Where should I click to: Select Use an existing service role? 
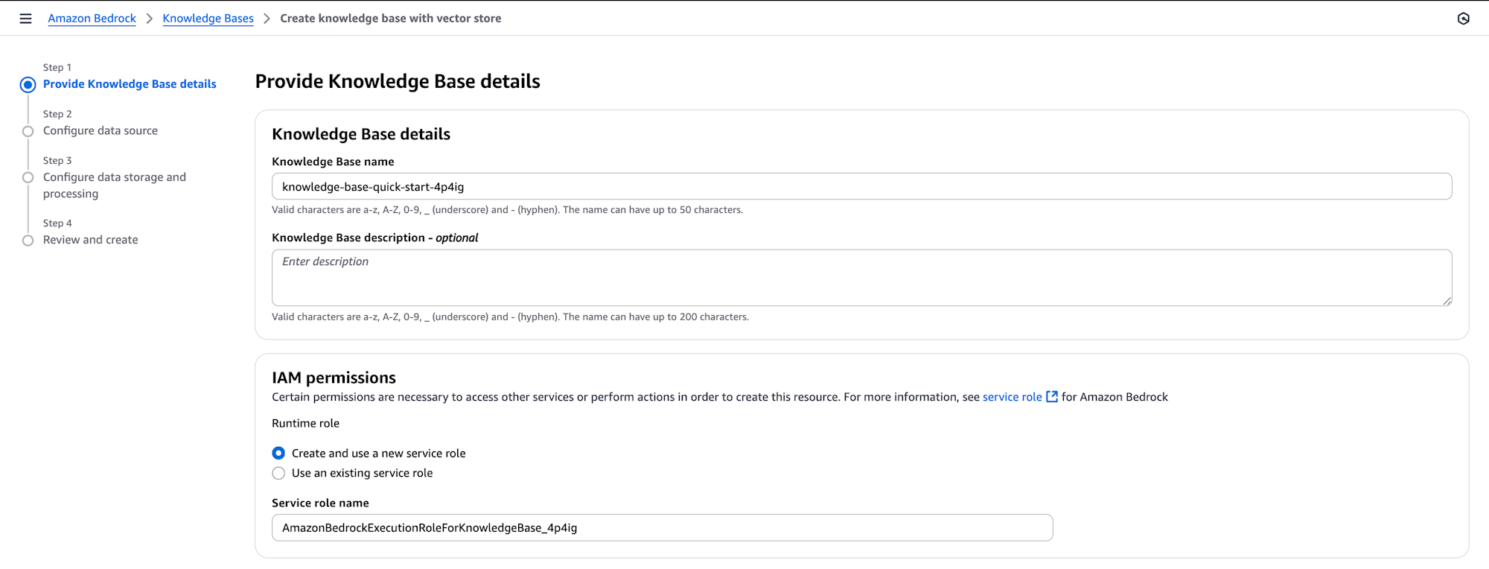pyautogui.click(x=278, y=473)
